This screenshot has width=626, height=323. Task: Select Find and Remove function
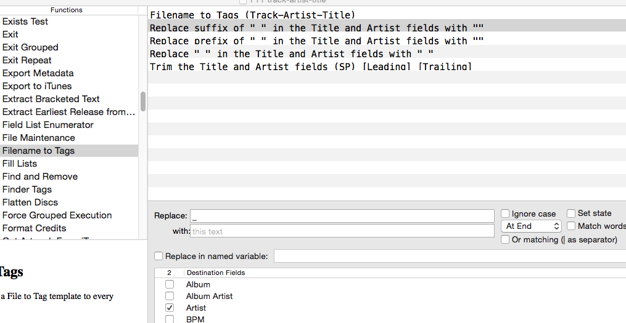click(x=40, y=177)
